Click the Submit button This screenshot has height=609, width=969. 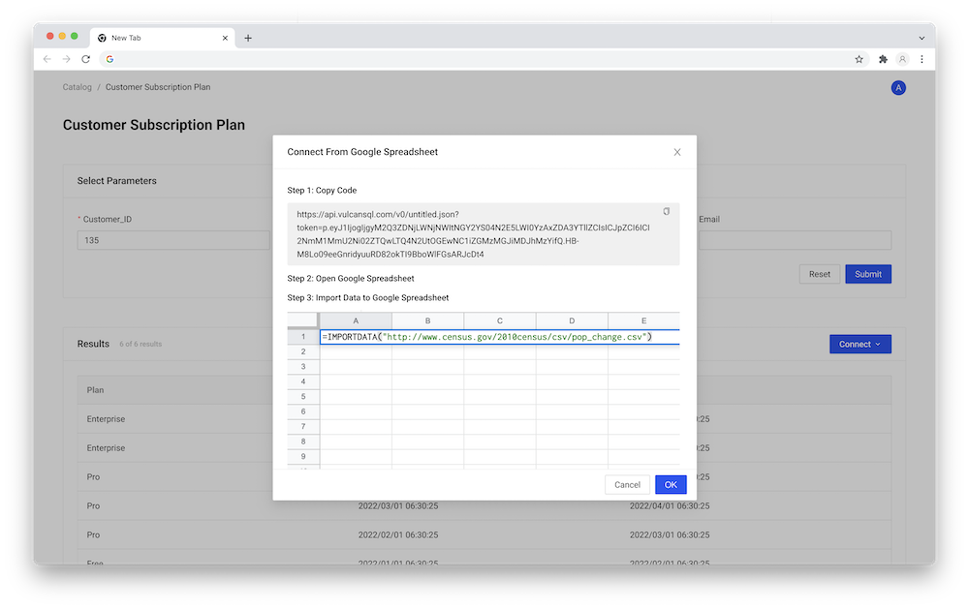coord(867,274)
